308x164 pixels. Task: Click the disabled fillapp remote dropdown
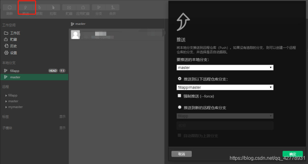225,116
